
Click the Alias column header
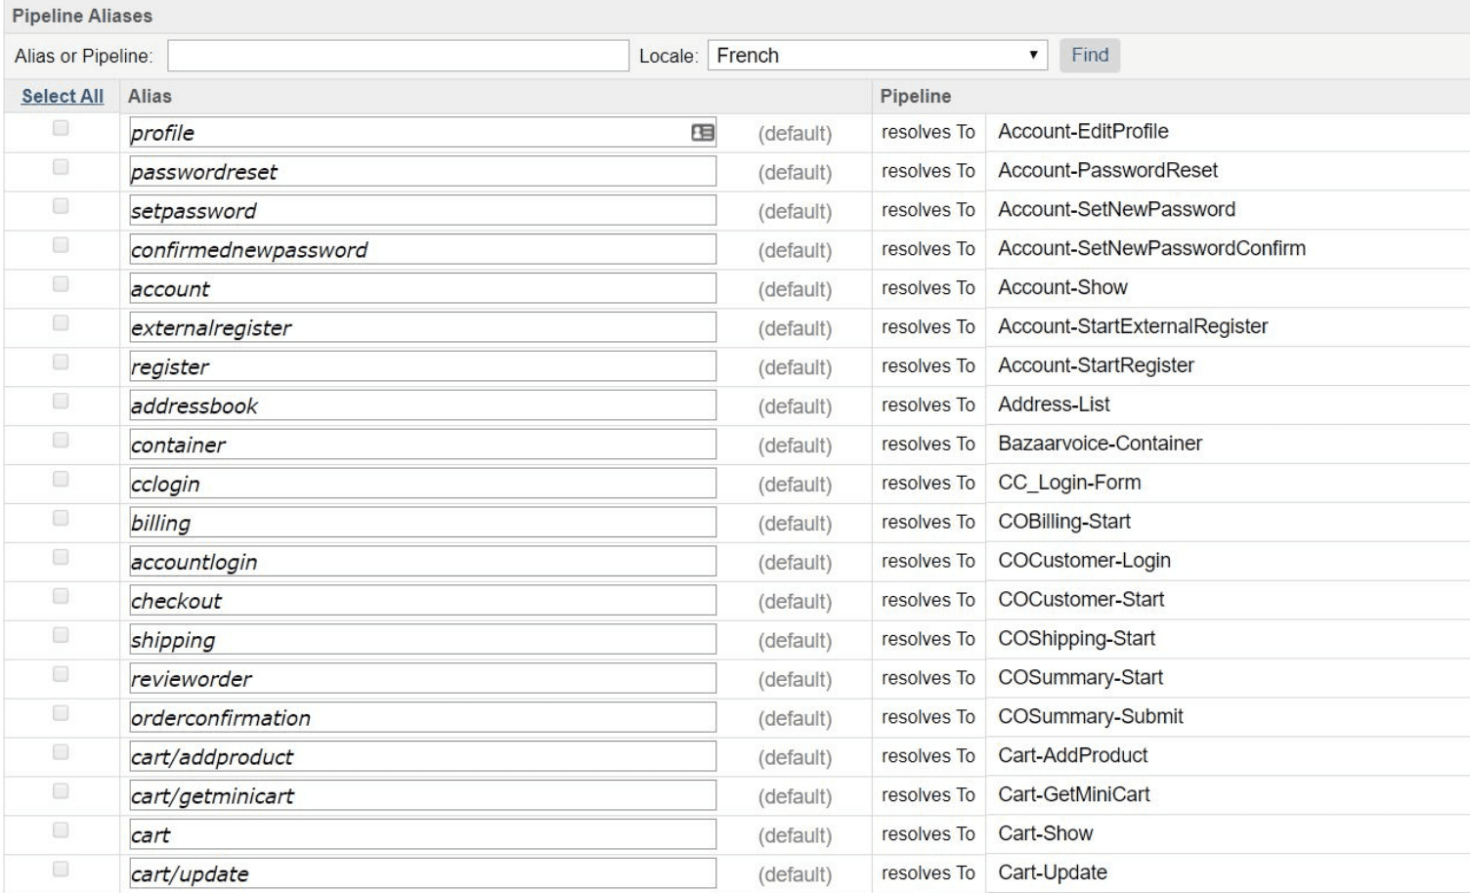[x=150, y=97]
